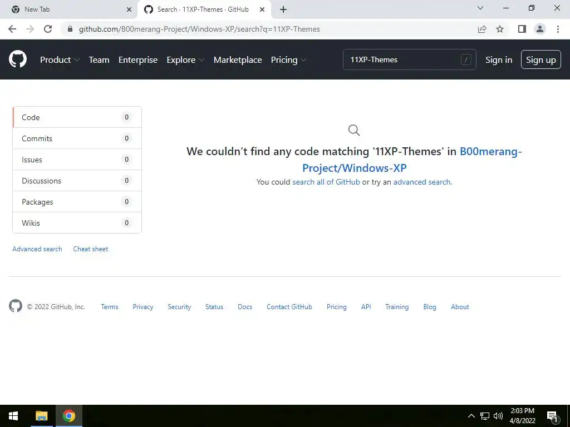Switch to Search 11XP-Themes GitHub tab
Image resolution: width=570 pixels, height=427 pixels.
pos(204,9)
